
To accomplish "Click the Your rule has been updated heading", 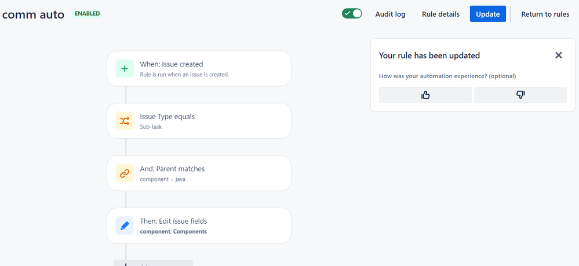I will click(429, 56).
